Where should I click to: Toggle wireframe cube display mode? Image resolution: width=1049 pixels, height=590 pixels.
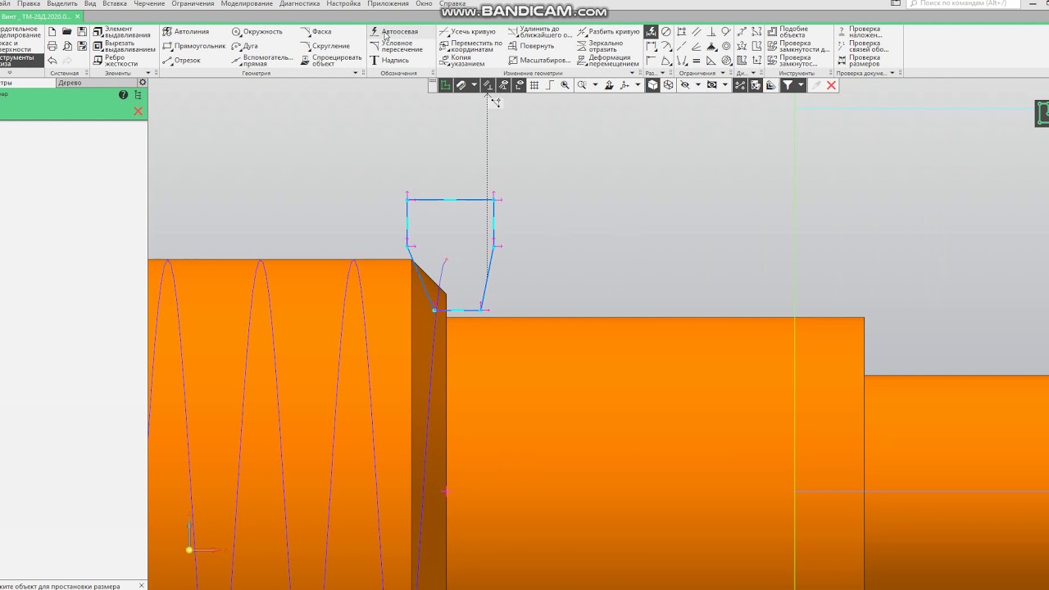point(668,85)
